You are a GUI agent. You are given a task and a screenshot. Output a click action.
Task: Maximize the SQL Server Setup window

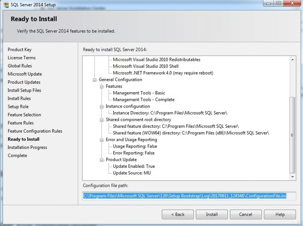point(278,3)
